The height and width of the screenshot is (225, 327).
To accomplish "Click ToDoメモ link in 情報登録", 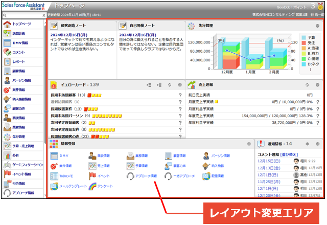I will coord(66,176).
